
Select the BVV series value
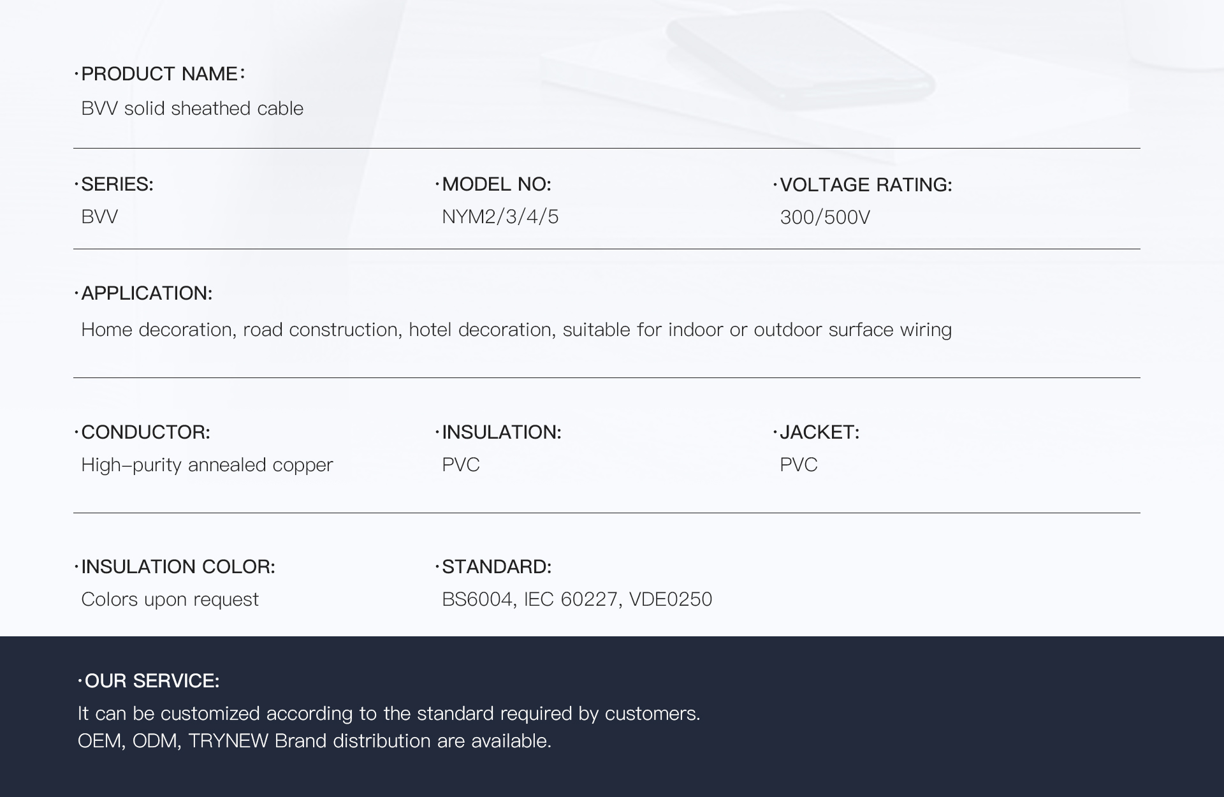point(99,217)
